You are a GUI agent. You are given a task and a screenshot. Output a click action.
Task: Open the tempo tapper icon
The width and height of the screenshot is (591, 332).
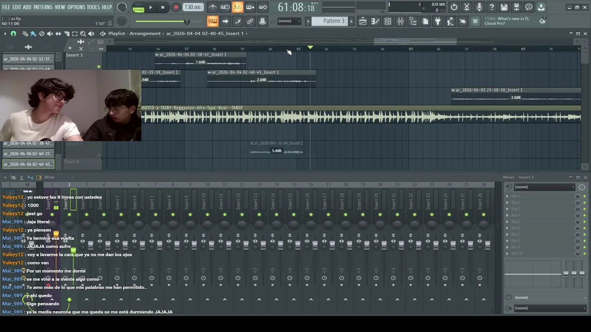[450, 21]
